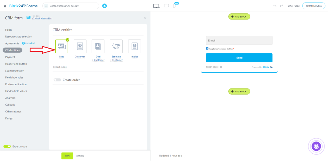328x161 pixels.
Task: Choose the Estimate + Customer handshake icon
Action: click(x=116, y=47)
